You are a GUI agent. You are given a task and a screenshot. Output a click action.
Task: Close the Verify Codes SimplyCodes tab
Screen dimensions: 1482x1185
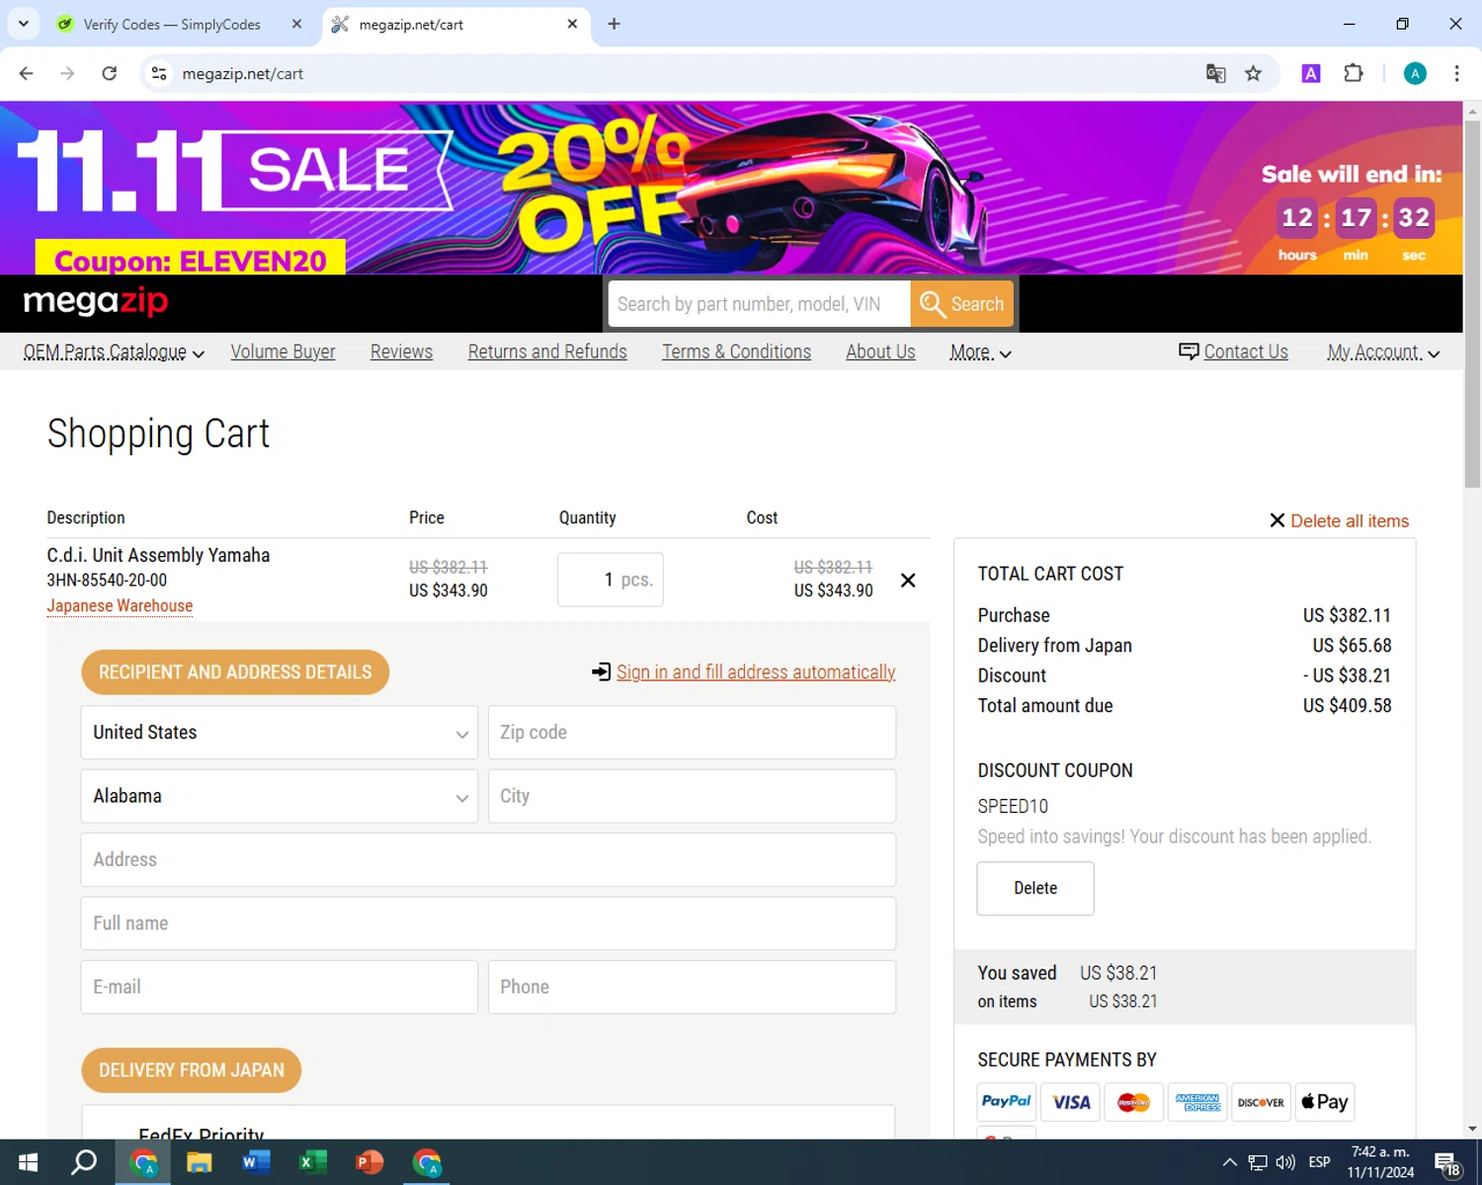pos(296,24)
